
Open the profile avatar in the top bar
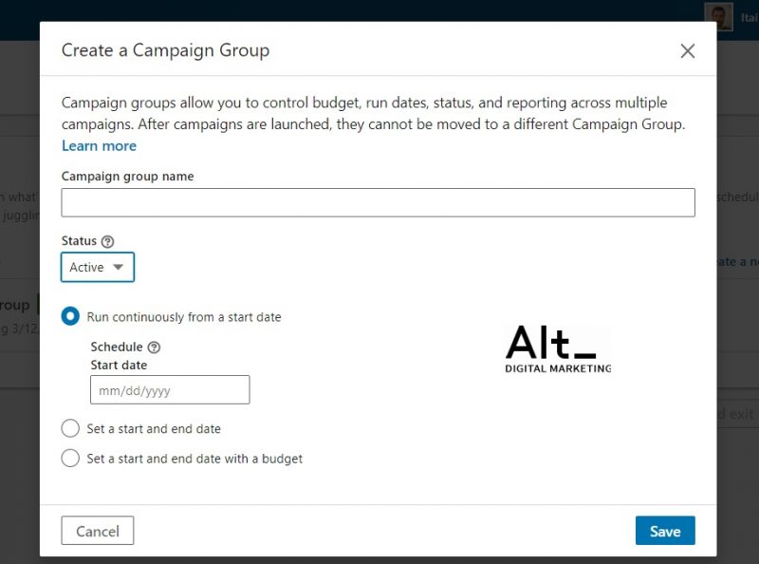pyautogui.click(x=718, y=17)
